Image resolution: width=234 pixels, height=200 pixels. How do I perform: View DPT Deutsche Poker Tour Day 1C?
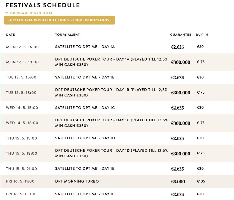(x=111, y=123)
